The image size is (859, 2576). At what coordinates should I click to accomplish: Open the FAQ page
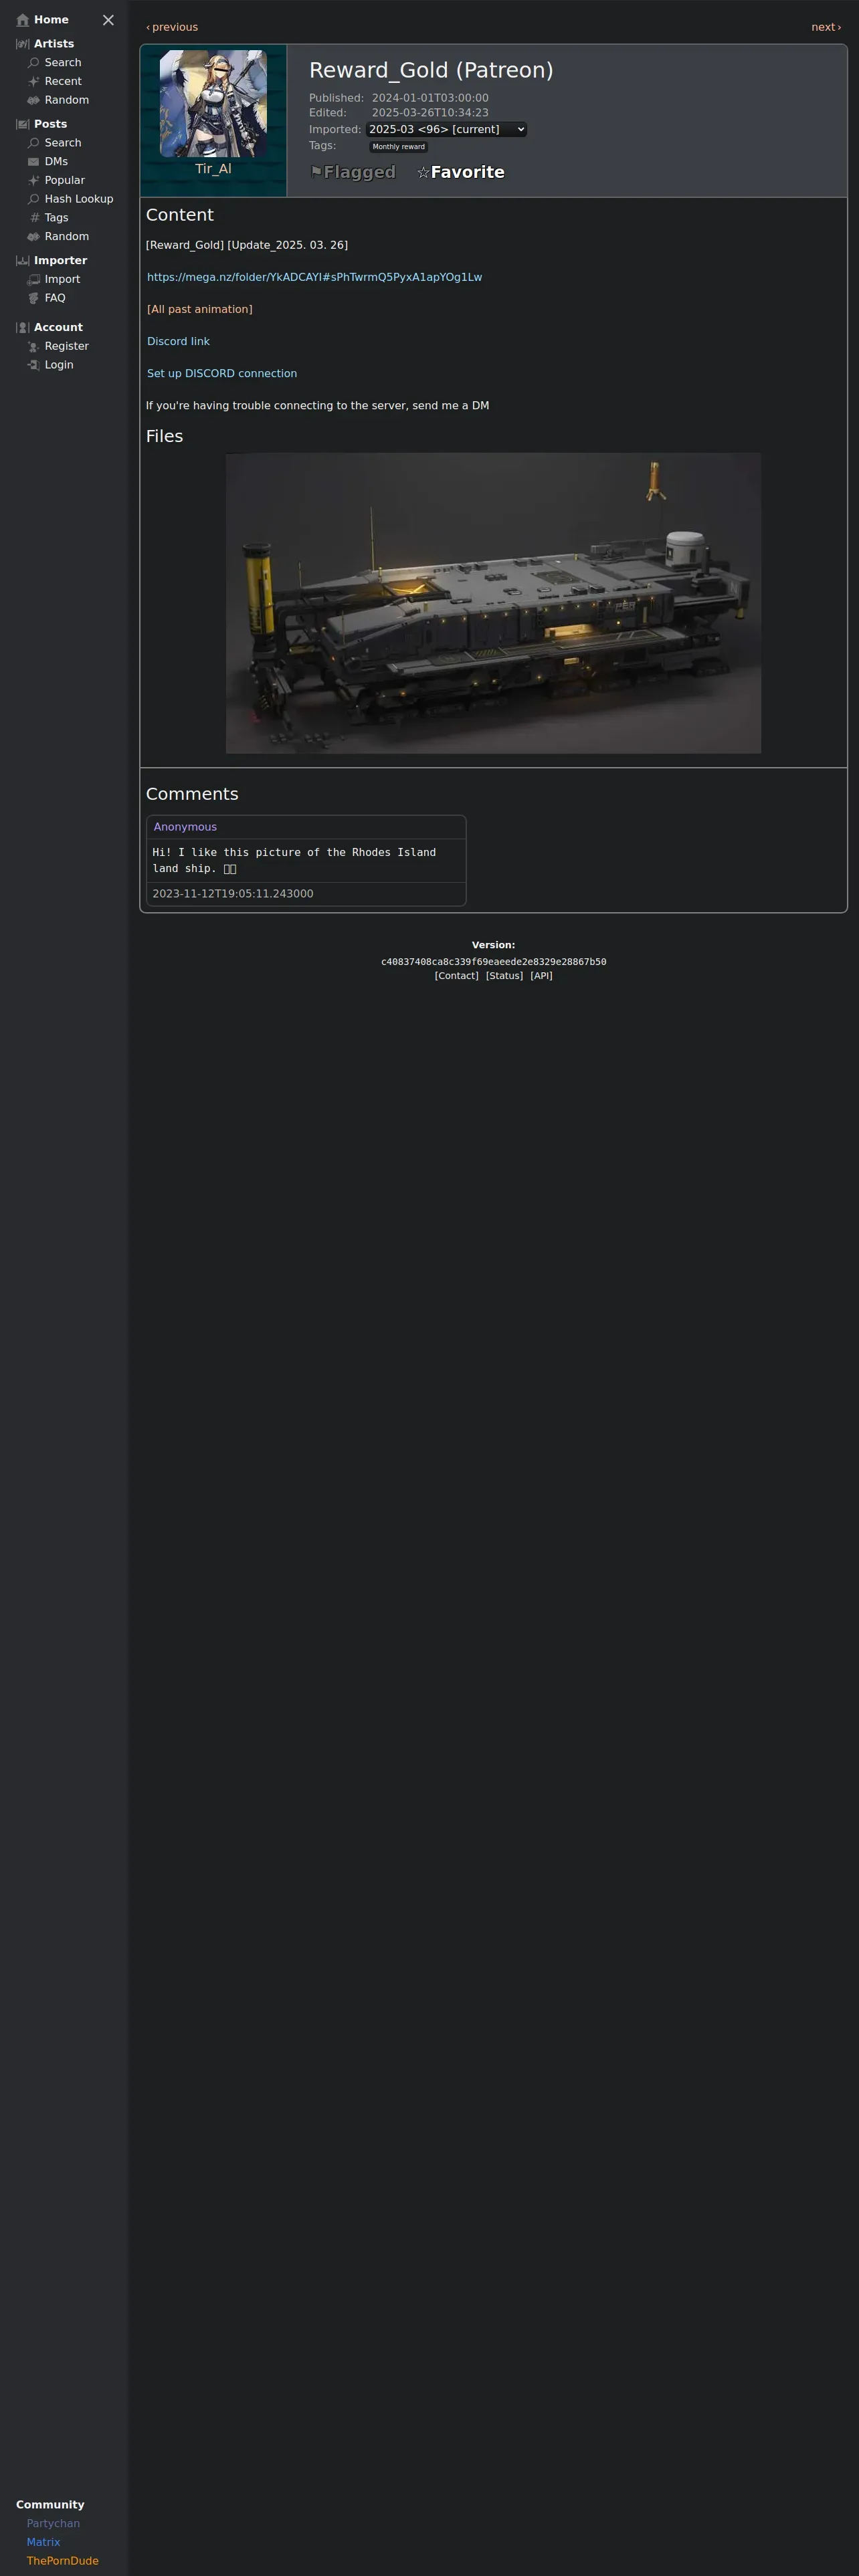(55, 298)
